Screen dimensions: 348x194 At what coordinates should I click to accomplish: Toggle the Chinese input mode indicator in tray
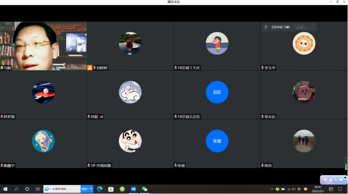(299, 189)
